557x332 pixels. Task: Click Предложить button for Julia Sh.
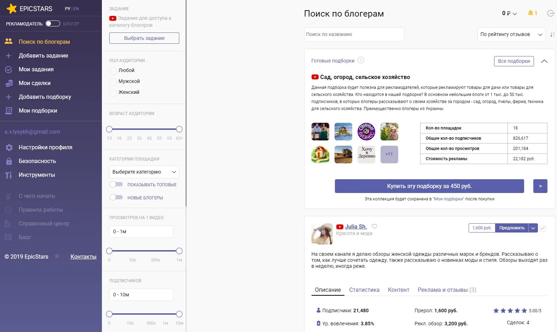pyautogui.click(x=512, y=228)
